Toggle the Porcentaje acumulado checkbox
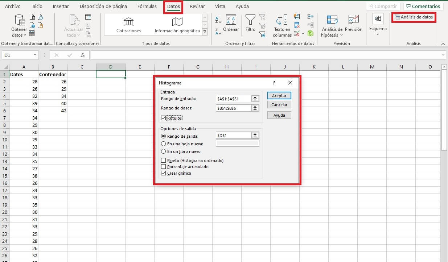This screenshot has width=448, height=262. [163, 167]
